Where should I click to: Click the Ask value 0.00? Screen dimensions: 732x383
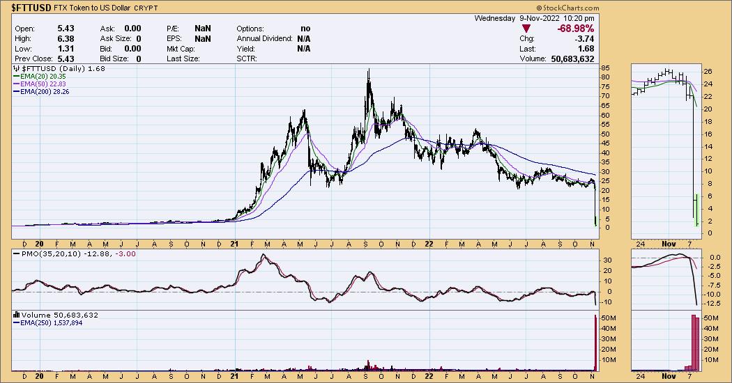tap(132, 29)
